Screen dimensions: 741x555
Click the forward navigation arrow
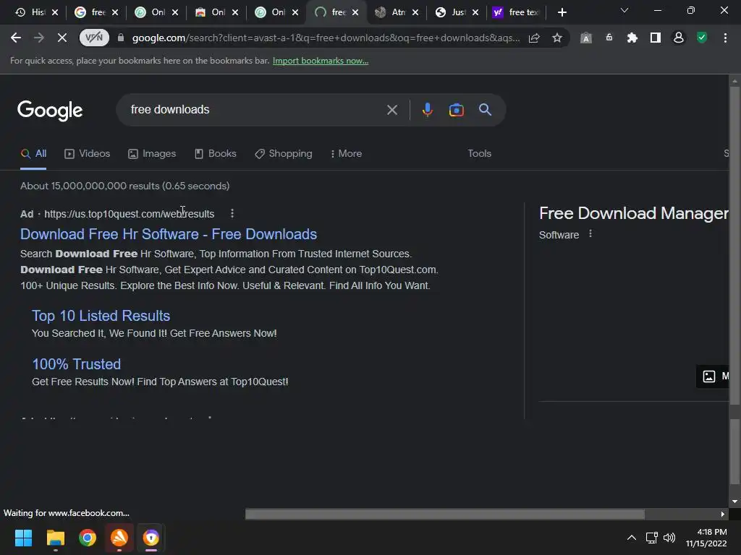39,38
